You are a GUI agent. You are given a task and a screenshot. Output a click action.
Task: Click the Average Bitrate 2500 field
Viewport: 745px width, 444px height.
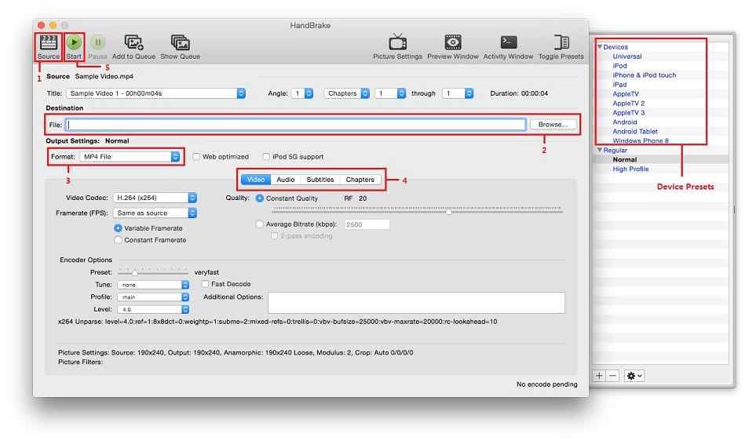pyautogui.click(x=367, y=224)
